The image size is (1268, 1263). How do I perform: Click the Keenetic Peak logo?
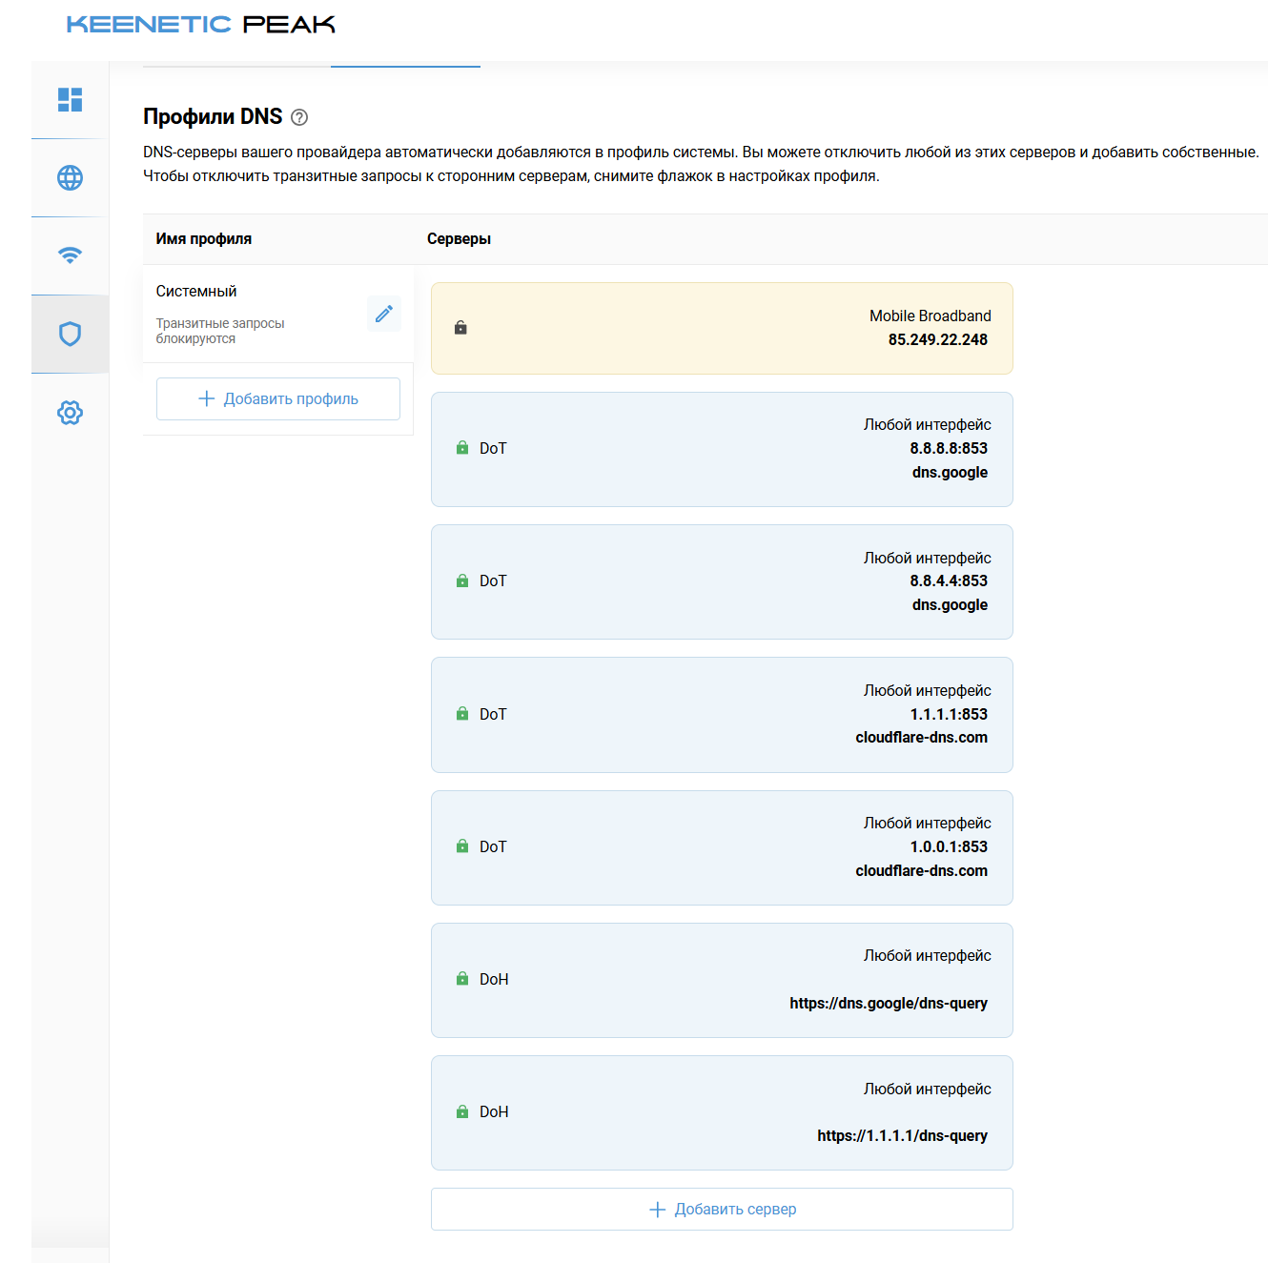click(x=200, y=25)
